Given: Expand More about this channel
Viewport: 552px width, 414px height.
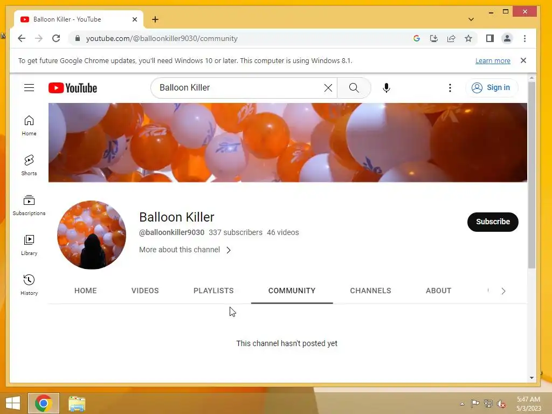Looking at the screenshot, I should coord(185,250).
